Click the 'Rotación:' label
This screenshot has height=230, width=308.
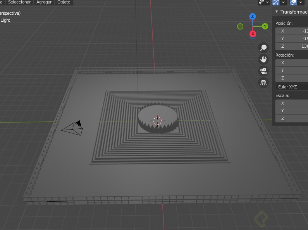coord(284,55)
